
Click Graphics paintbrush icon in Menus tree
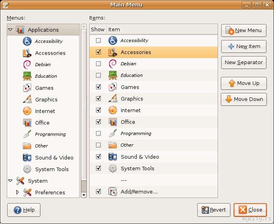click(27, 99)
